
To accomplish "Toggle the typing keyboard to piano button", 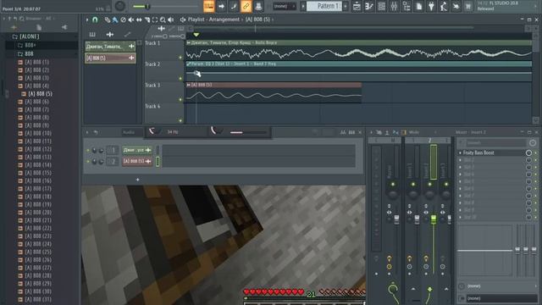I will coord(209,6).
